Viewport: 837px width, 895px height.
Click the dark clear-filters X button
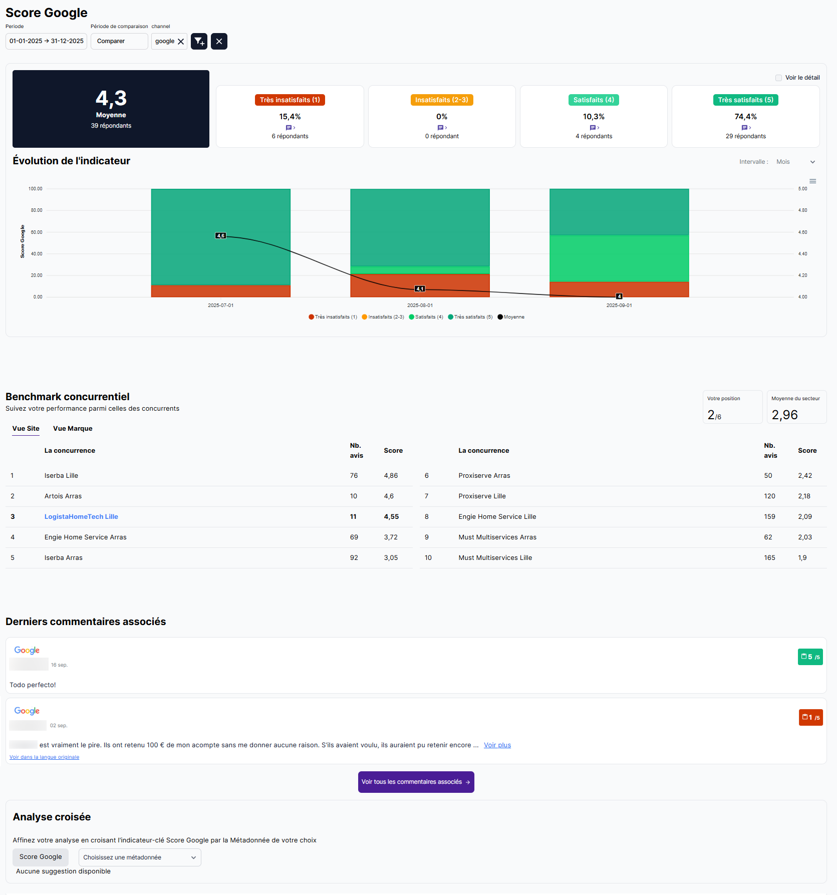219,42
